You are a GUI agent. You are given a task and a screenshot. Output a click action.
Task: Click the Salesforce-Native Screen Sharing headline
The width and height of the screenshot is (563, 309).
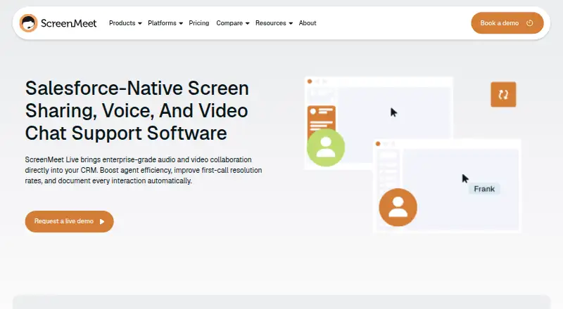[137, 111]
